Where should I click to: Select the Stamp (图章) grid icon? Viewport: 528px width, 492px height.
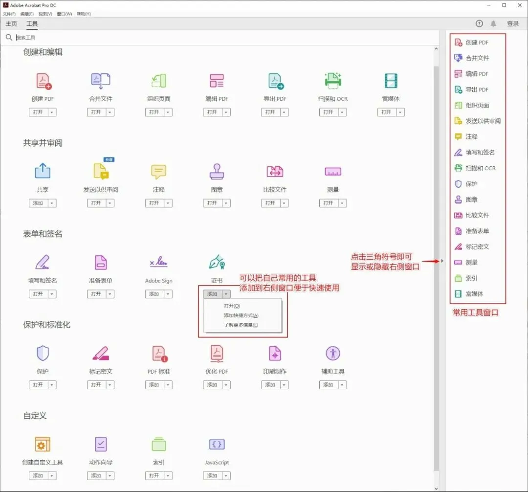[217, 171]
